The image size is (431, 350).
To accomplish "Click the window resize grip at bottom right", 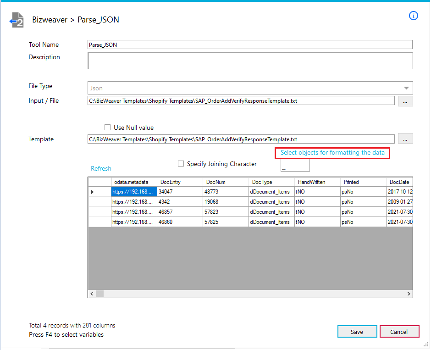I will pos(426,344).
